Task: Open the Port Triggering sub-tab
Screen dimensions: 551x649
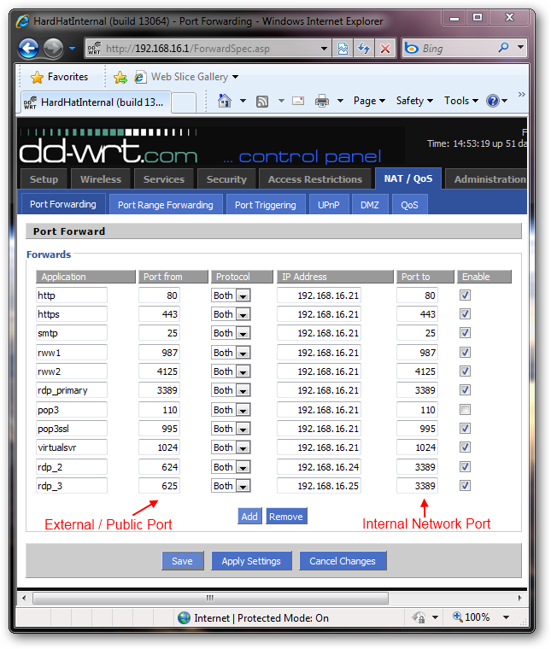Action: (x=266, y=205)
